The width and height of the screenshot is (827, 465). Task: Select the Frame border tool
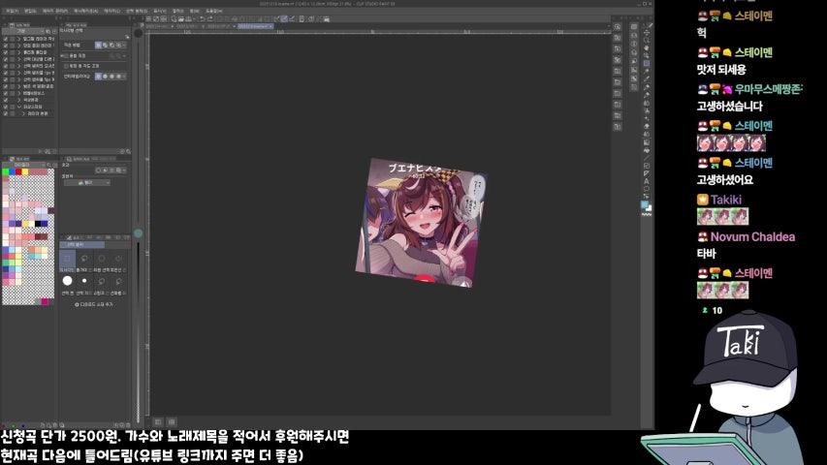point(646,166)
